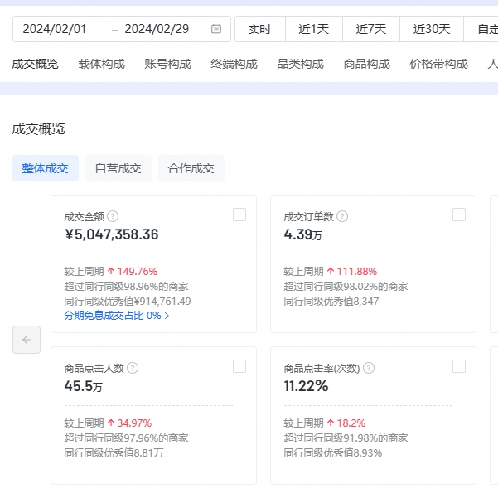The width and height of the screenshot is (498, 498).
Task: Check the 商品点击人数 card checkbox
Action: coord(239,366)
